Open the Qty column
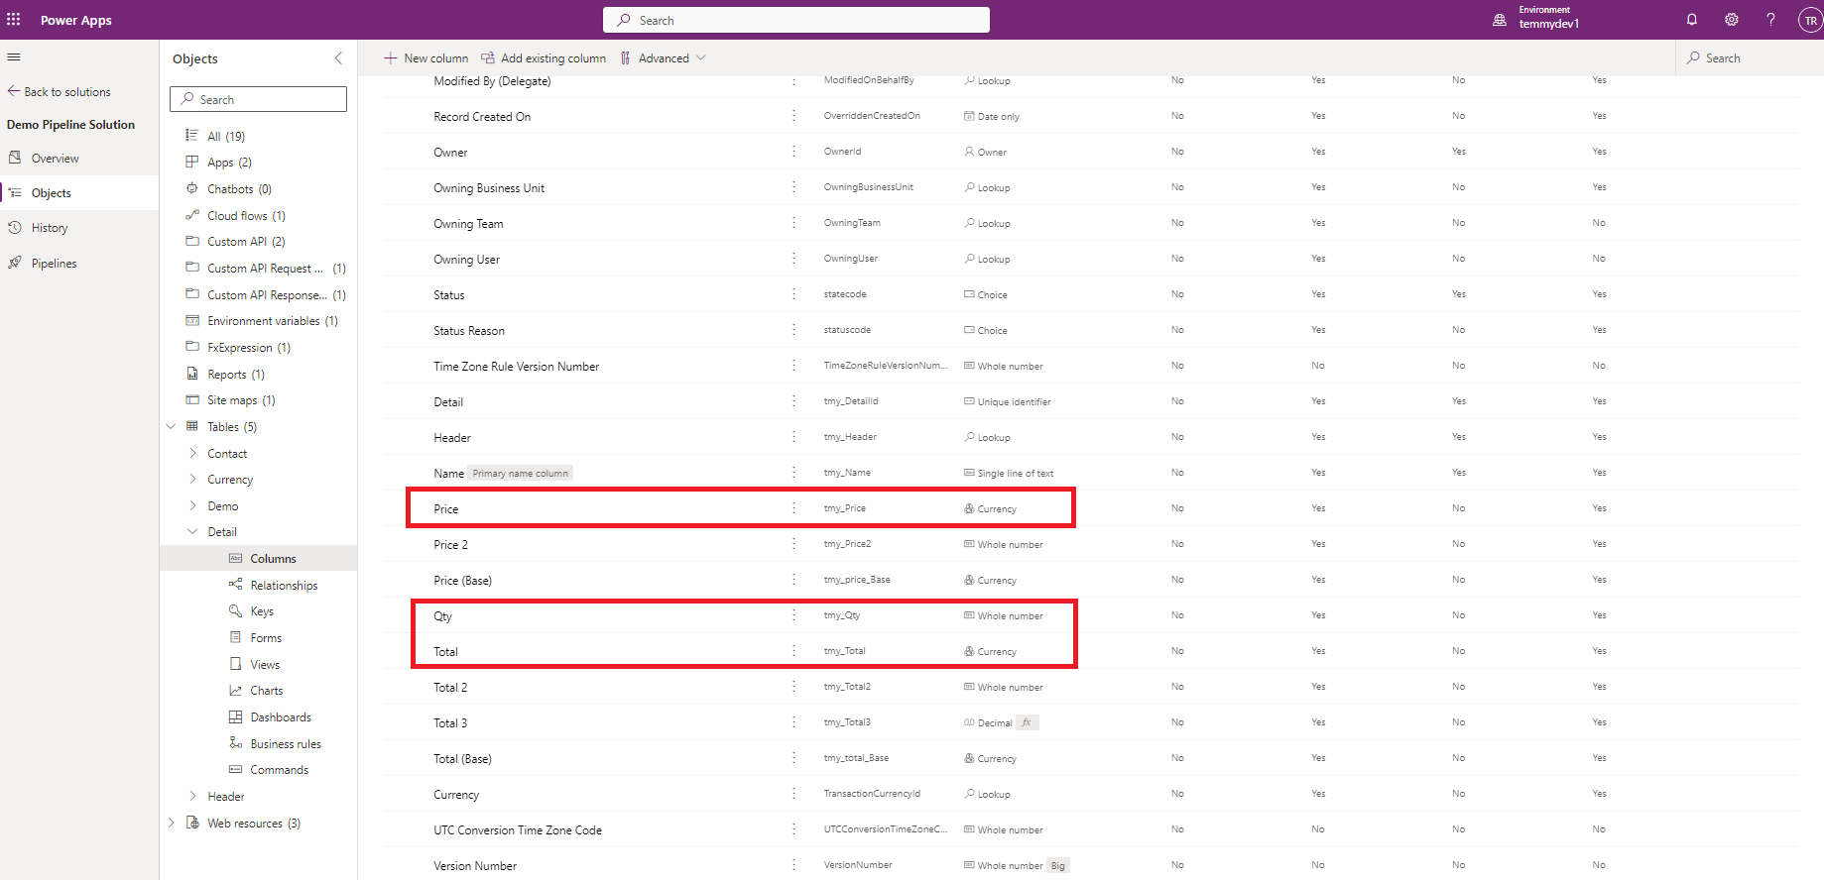Screen dimensions: 1824x880 coord(442,616)
